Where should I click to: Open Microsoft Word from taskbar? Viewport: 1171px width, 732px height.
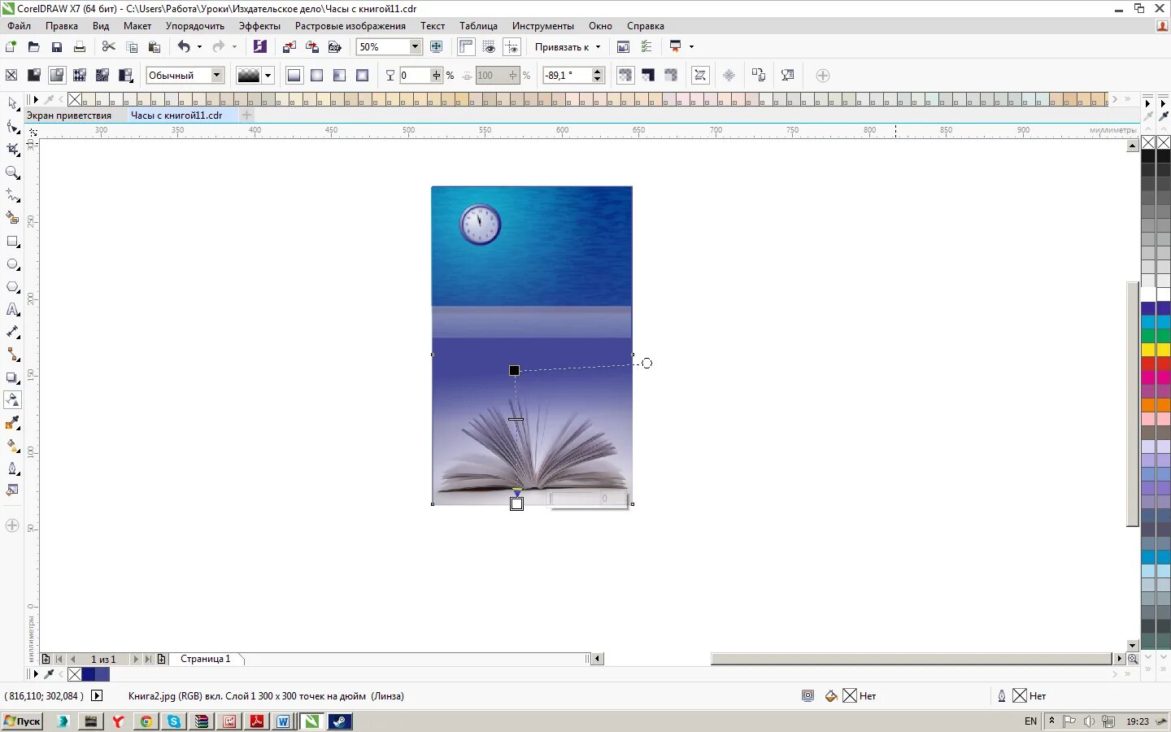click(283, 721)
